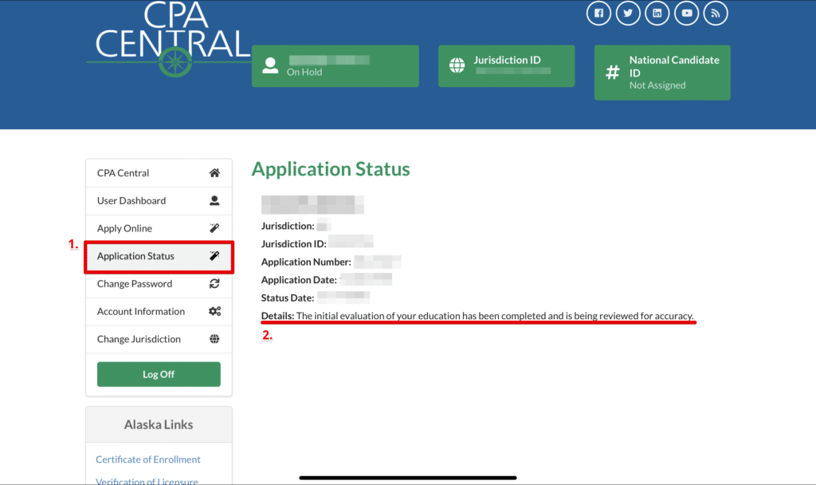Click the Not Assigned text in header

[x=657, y=85]
